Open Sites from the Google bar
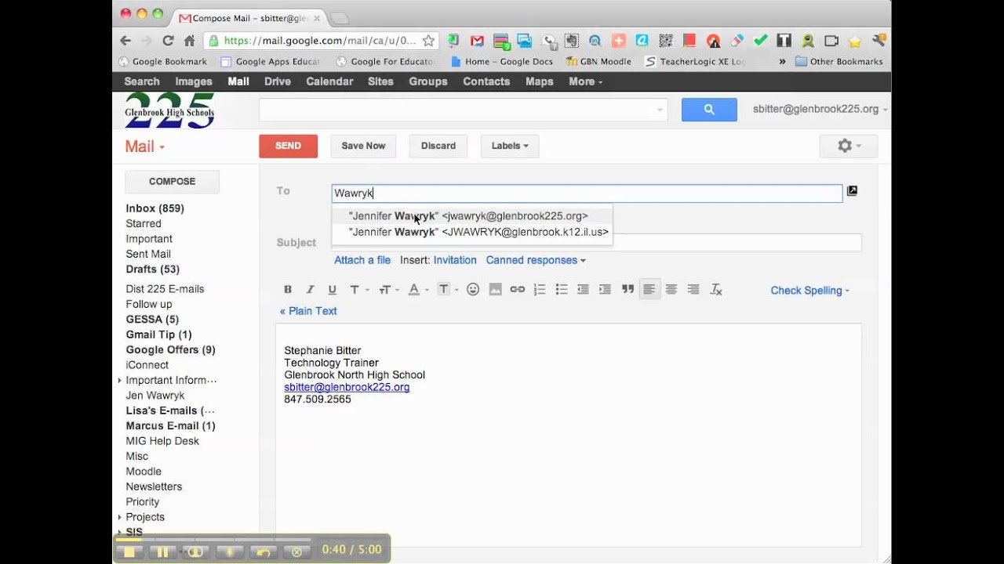Image resolution: width=1004 pixels, height=564 pixels. (x=380, y=81)
